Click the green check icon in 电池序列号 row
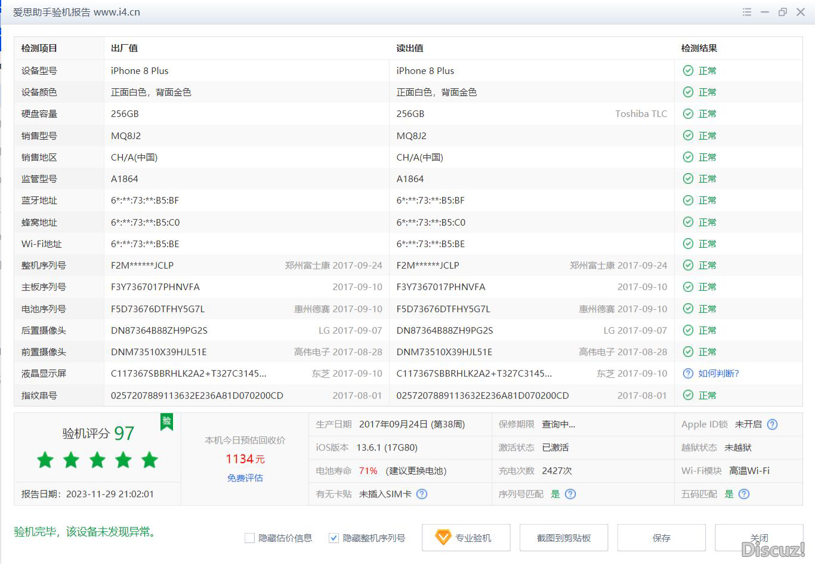This screenshot has width=815, height=564. pos(688,309)
